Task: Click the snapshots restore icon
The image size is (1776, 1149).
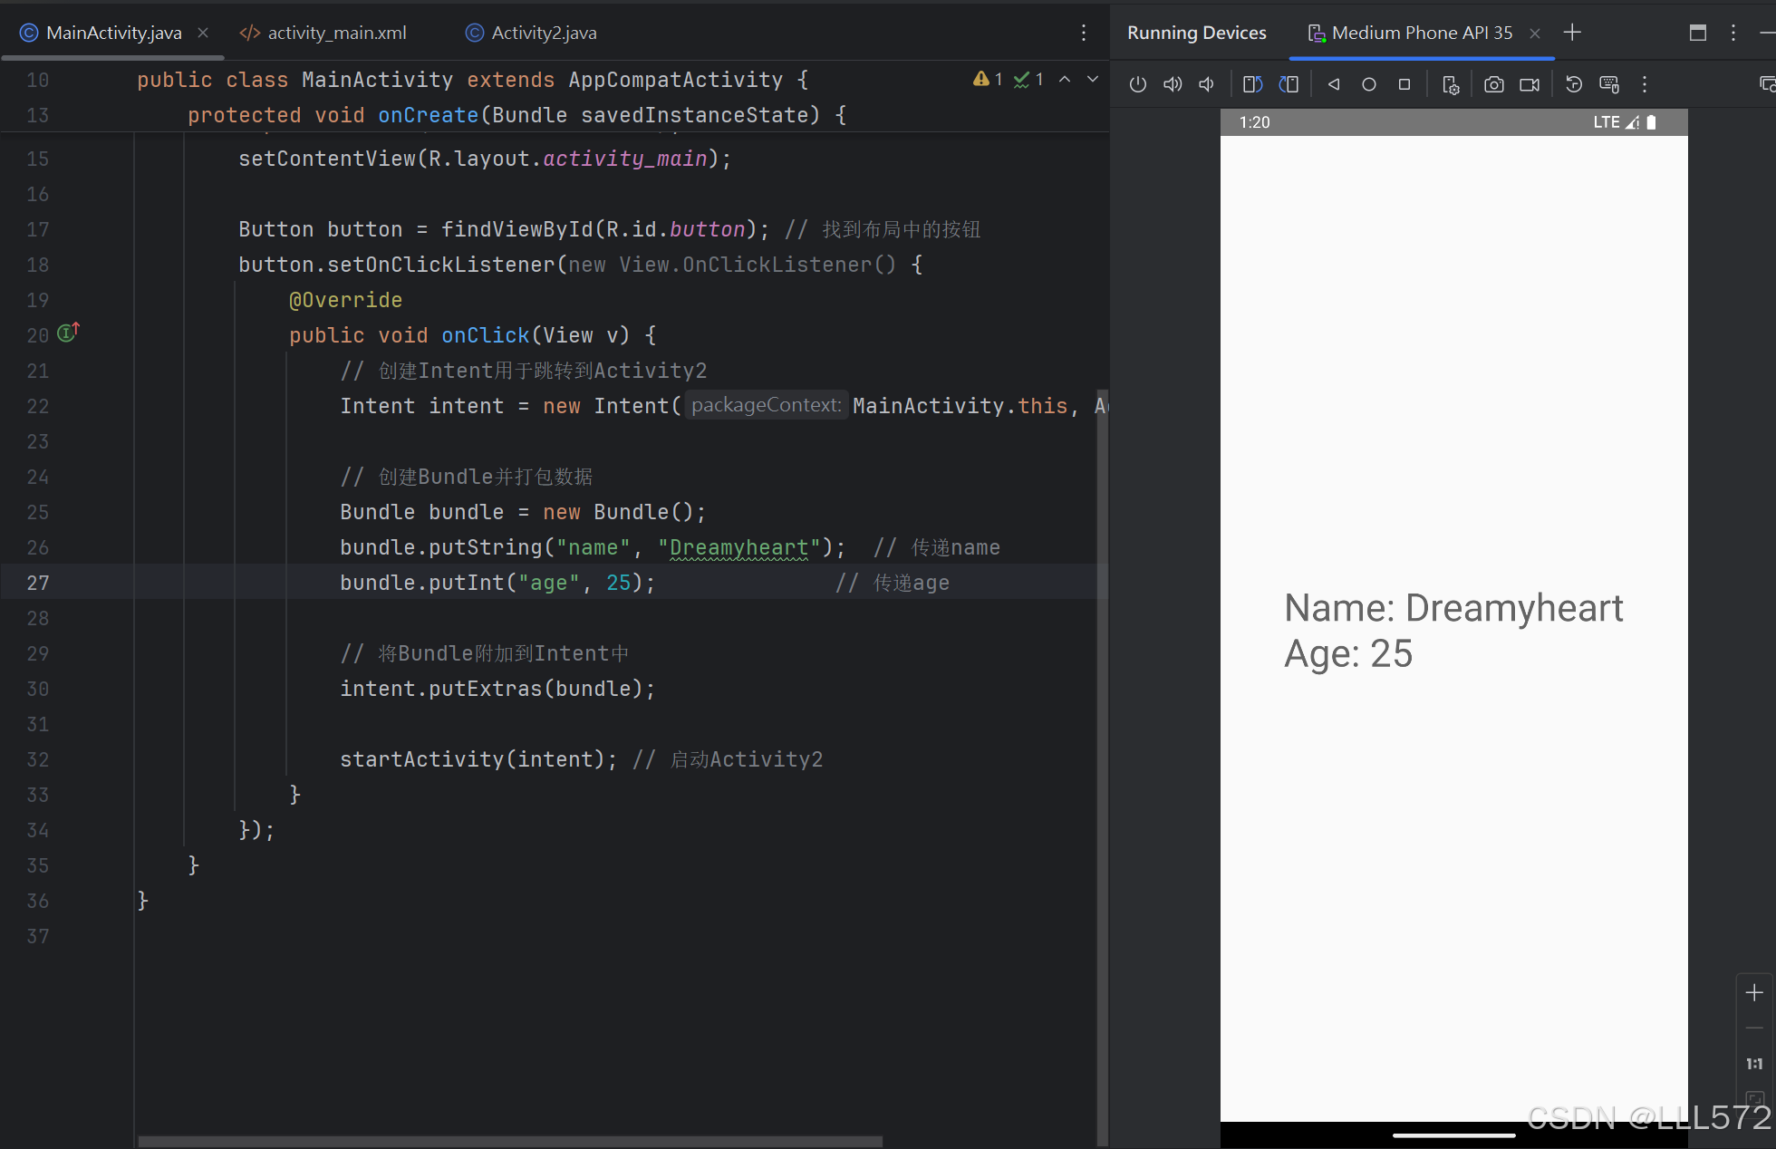Action: click(1574, 84)
